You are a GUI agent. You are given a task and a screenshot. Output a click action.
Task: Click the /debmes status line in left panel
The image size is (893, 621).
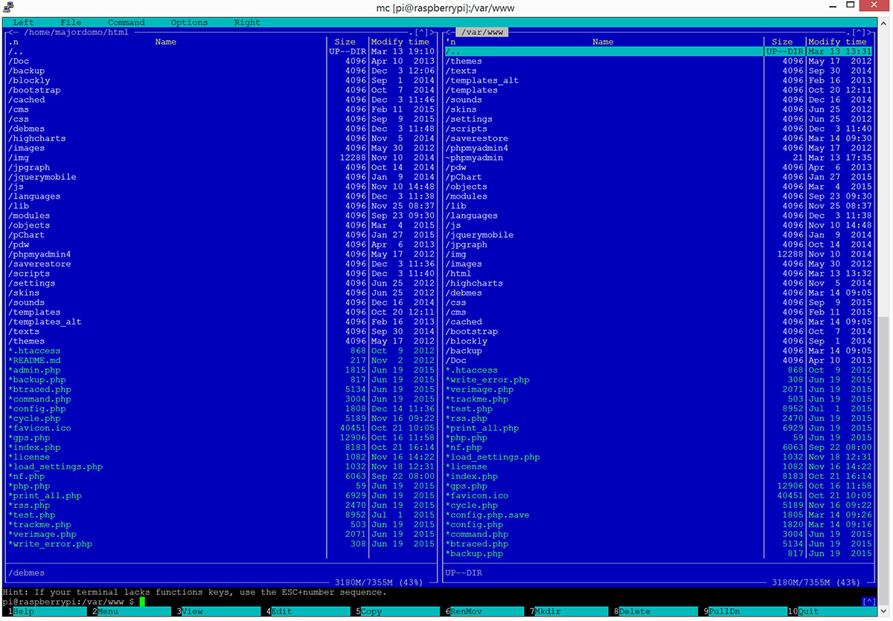point(27,573)
